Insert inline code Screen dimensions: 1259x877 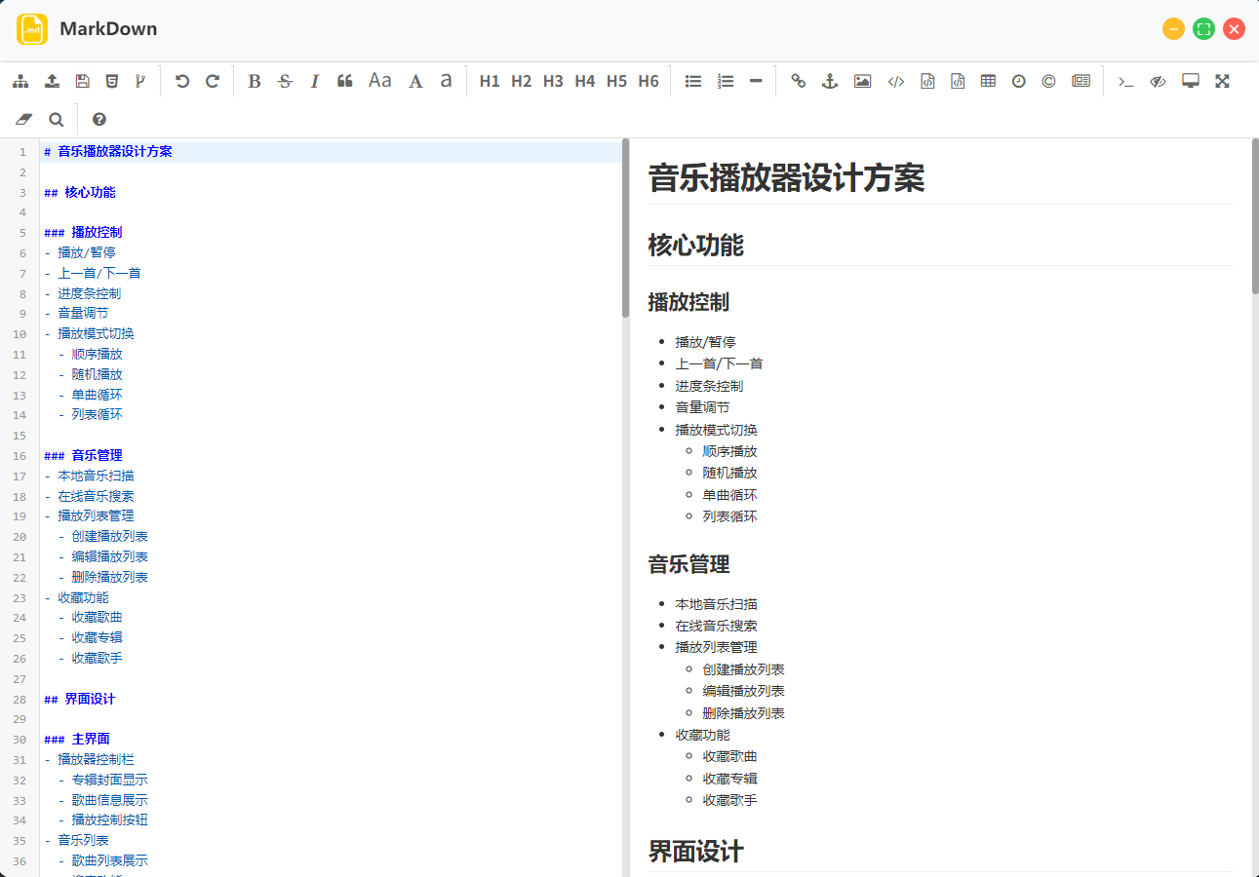click(x=895, y=82)
